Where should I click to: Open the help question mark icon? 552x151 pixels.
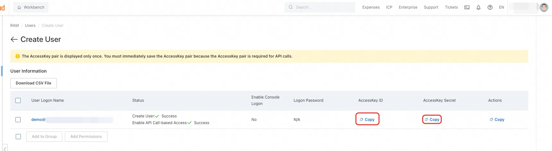(490, 7)
